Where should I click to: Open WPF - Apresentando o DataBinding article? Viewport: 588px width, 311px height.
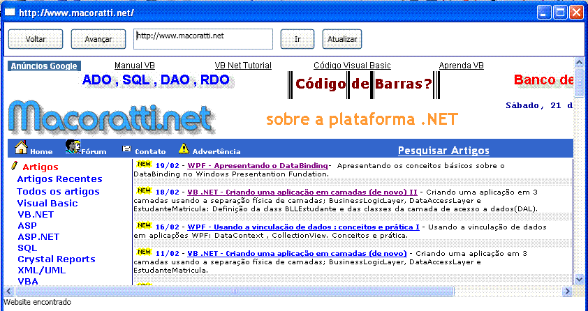pyautogui.click(x=258, y=166)
